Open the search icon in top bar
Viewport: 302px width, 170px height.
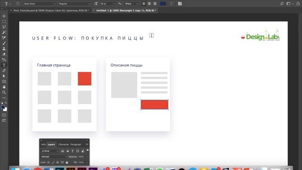[282, 4]
